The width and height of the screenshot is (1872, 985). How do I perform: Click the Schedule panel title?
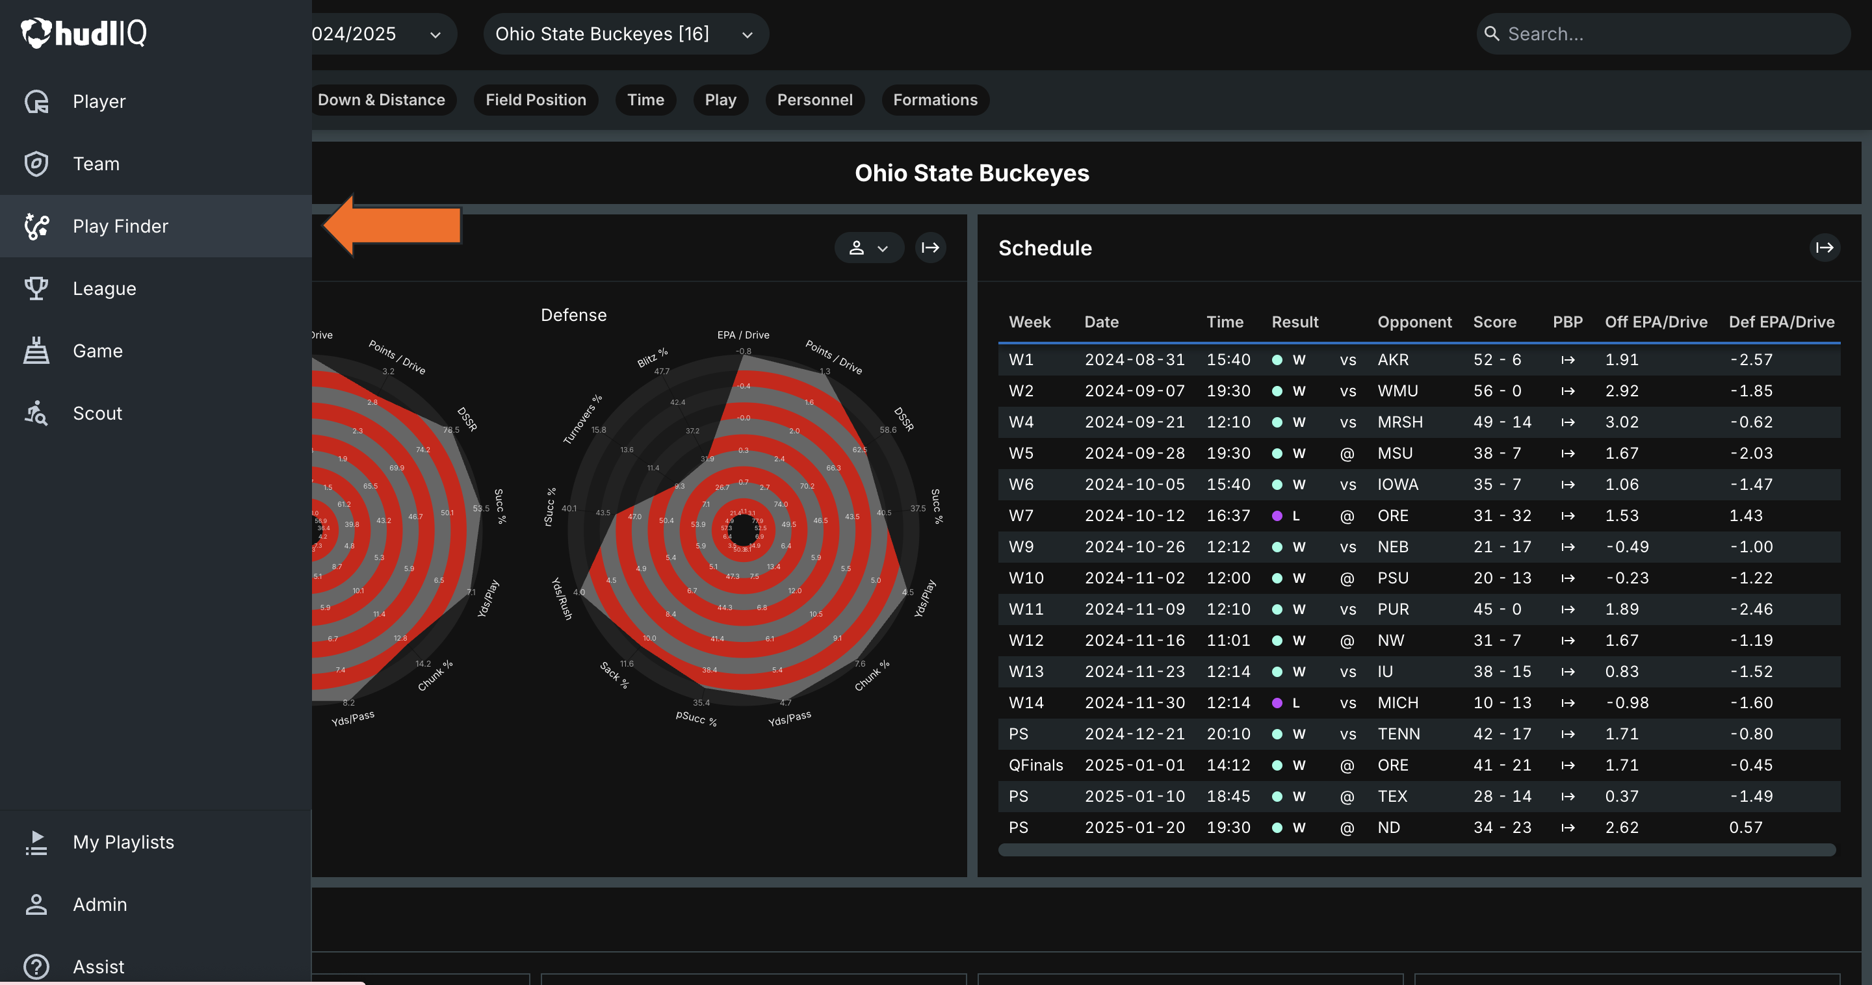1045,248
